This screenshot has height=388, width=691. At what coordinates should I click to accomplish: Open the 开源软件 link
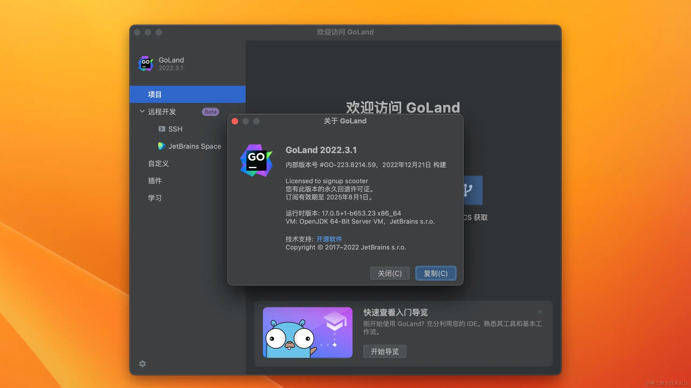click(x=329, y=239)
